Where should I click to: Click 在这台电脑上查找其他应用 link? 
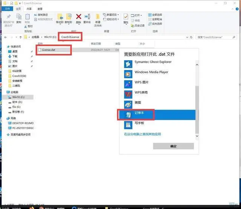click(142, 134)
